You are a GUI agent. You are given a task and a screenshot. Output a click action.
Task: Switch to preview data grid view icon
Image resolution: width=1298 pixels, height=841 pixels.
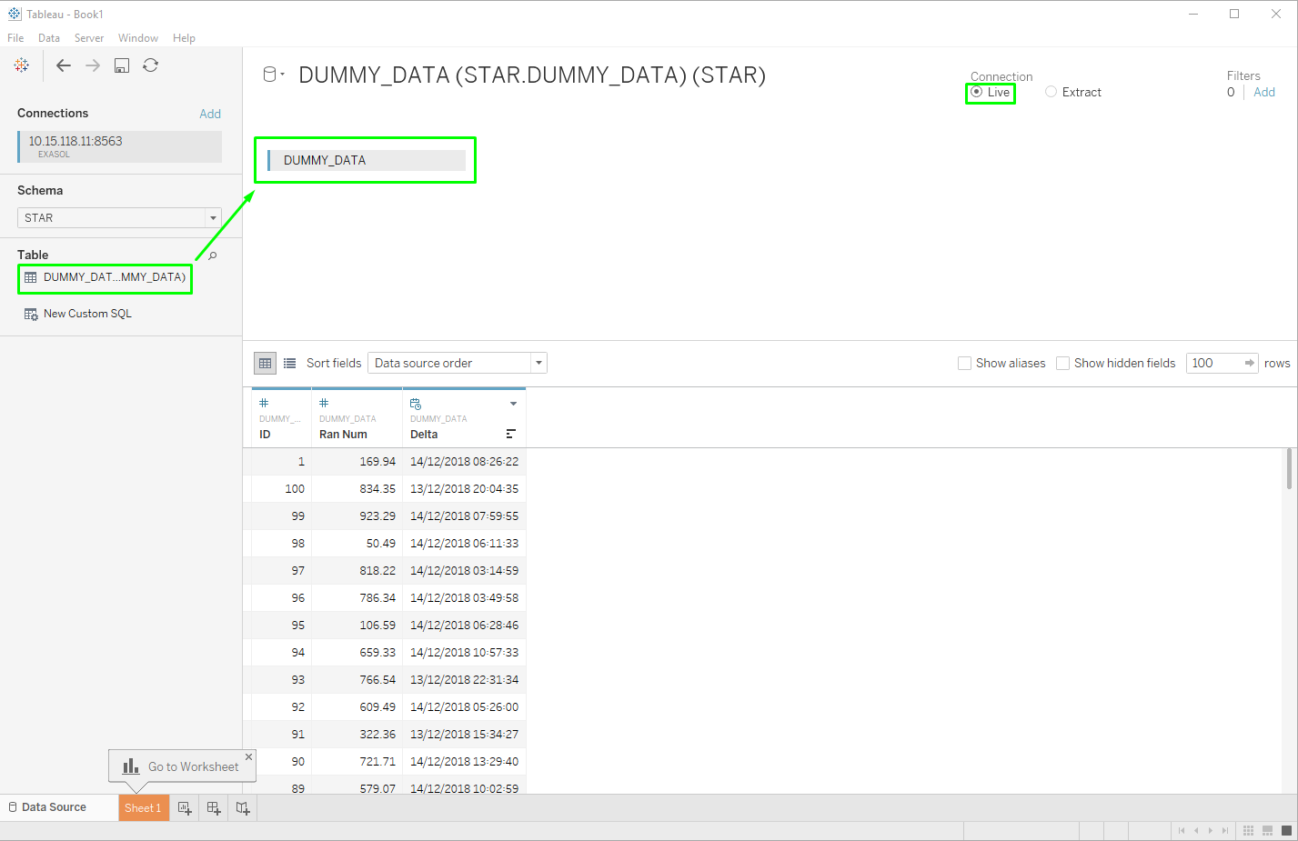pyautogui.click(x=265, y=364)
